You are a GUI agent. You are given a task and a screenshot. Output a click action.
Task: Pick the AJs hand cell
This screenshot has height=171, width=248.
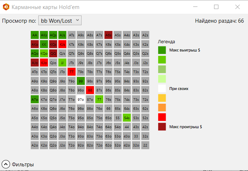(62, 35)
